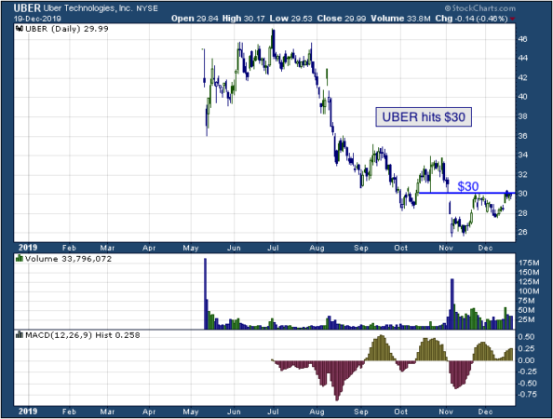
Task: Click the UBER hits $30 annotation box
Action: [424, 116]
